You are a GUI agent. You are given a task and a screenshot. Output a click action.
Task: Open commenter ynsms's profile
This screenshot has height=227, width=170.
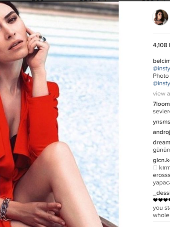point(161,122)
